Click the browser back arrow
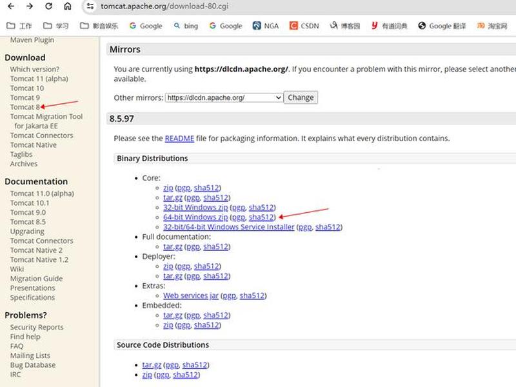 pos(11,6)
